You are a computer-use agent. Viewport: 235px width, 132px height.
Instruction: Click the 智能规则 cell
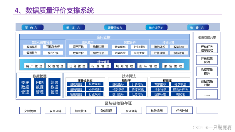coord(76,94)
